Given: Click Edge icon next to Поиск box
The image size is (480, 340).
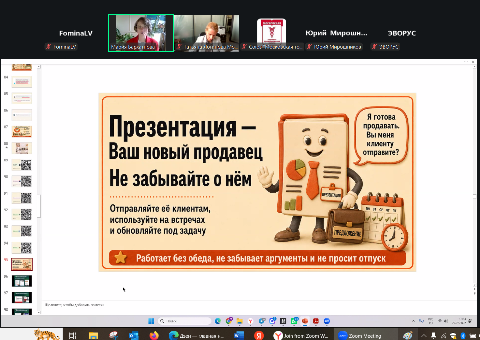Looking at the screenshot, I should pyautogui.click(x=218, y=321).
